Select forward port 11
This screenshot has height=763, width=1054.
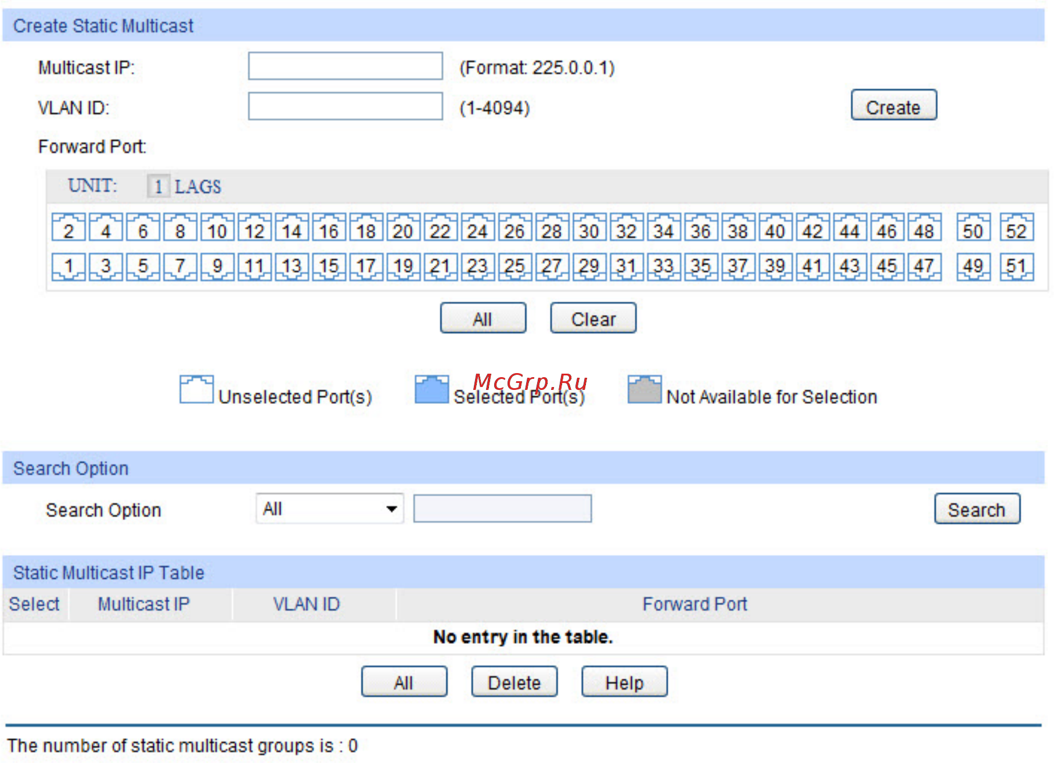point(254,267)
